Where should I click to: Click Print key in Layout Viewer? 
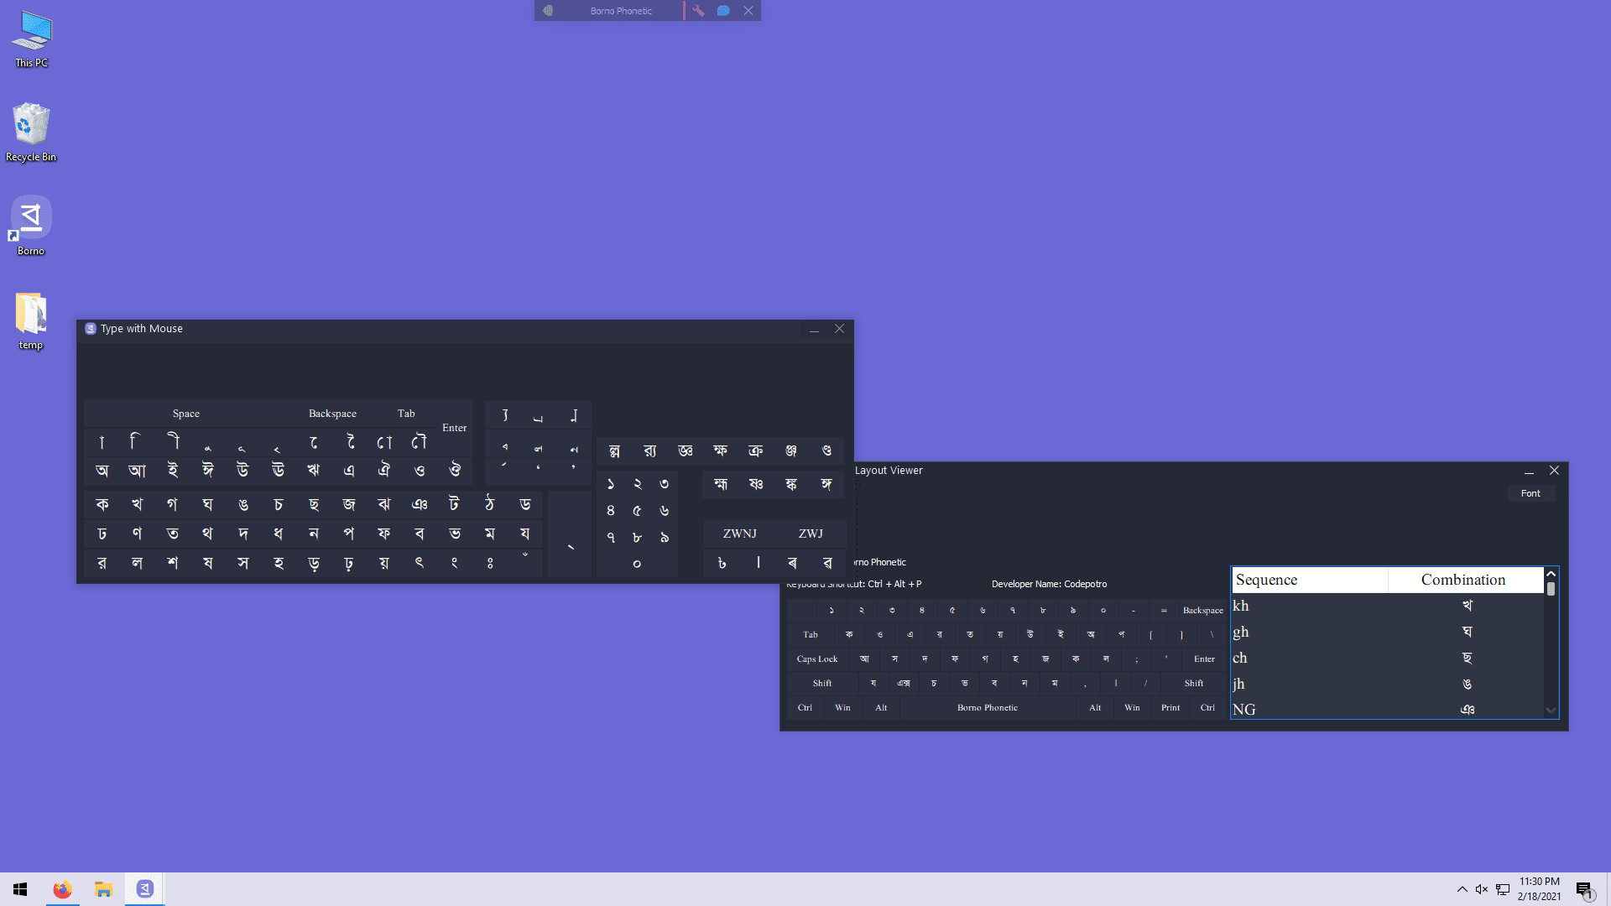click(x=1170, y=708)
